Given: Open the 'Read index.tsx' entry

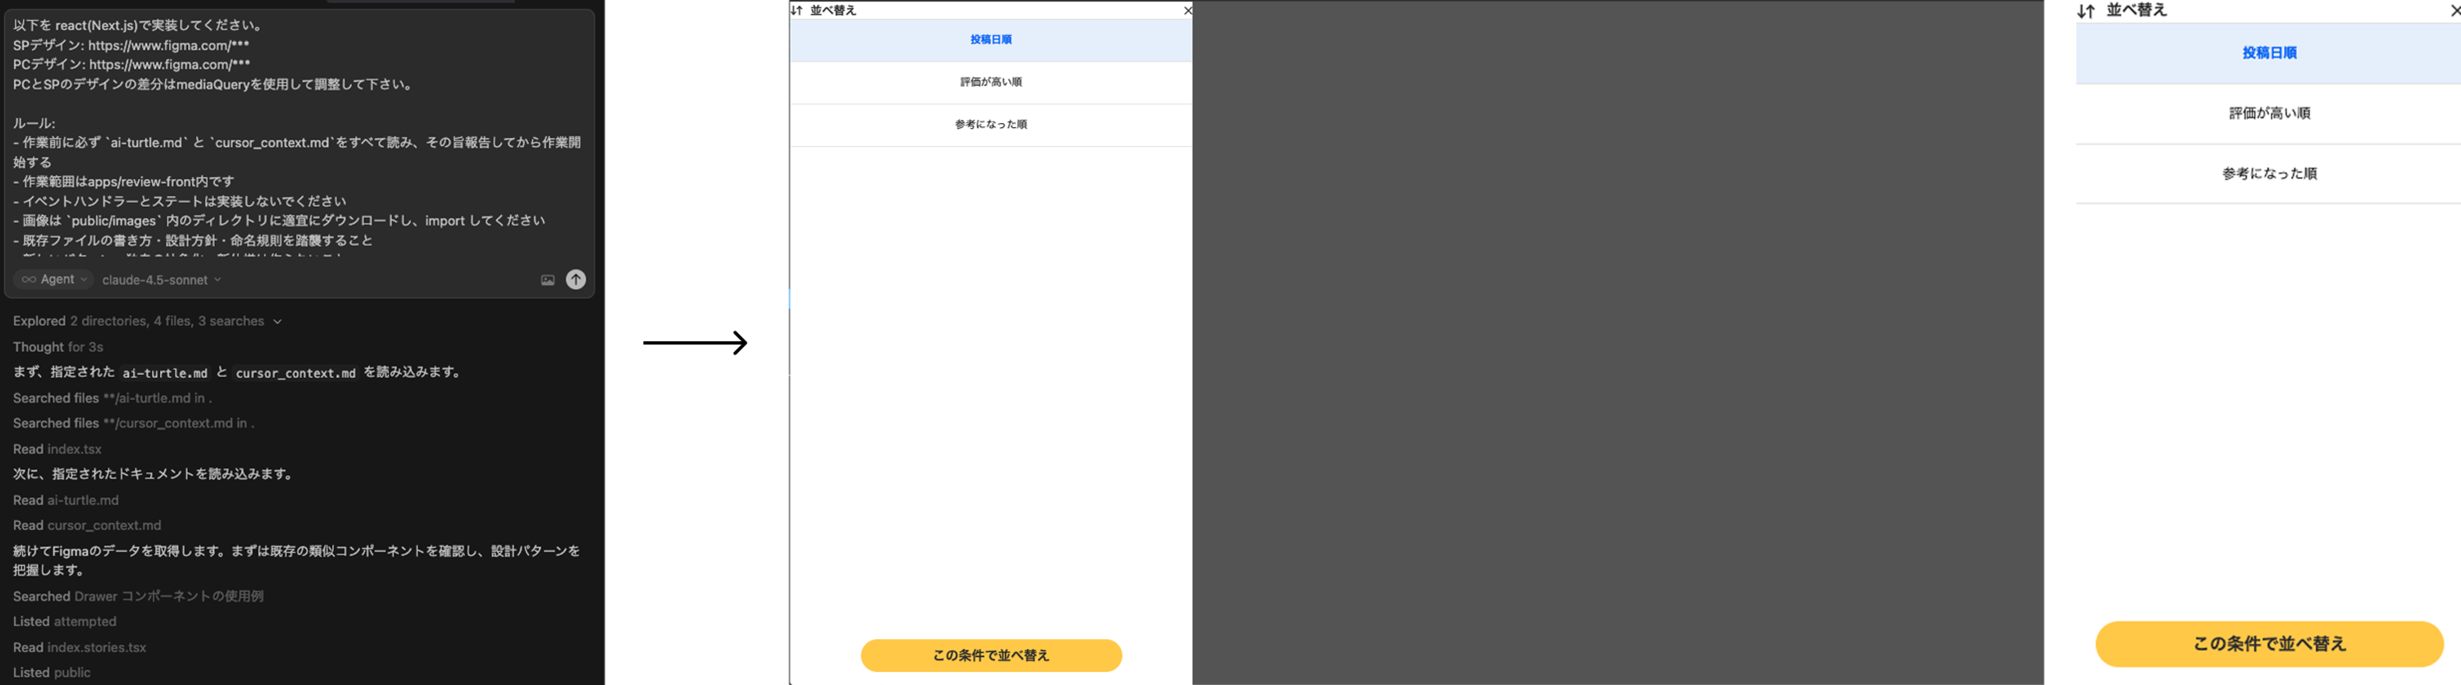Looking at the screenshot, I should click(x=57, y=449).
